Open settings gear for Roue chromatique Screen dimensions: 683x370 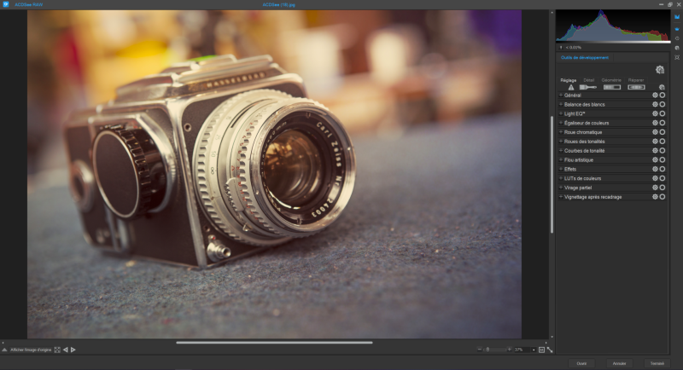(x=655, y=132)
